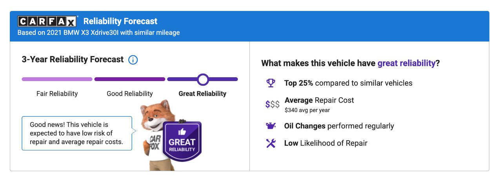Click the Good Reliability bar segment
The width and height of the screenshot is (502, 179).
point(129,79)
